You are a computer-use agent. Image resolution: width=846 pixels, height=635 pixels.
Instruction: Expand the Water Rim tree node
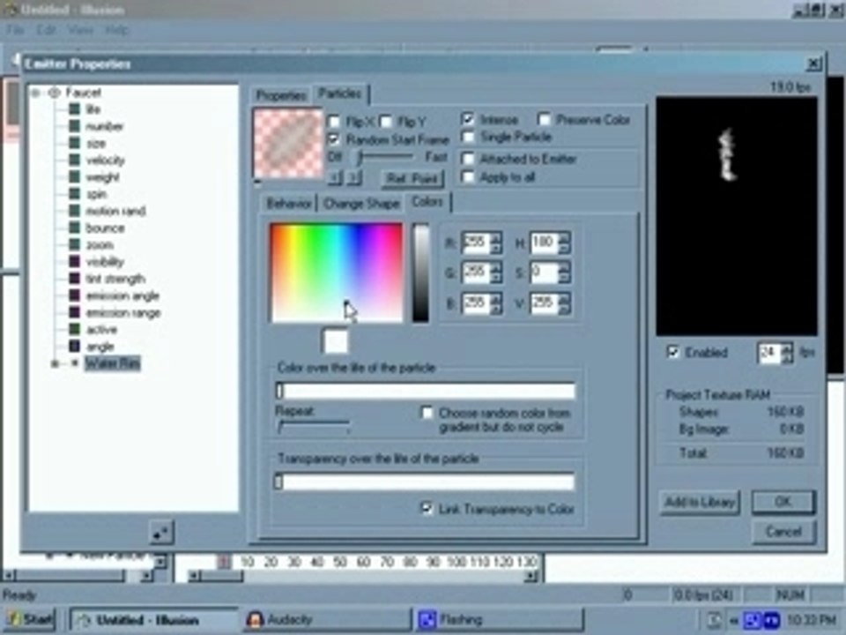point(55,363)
